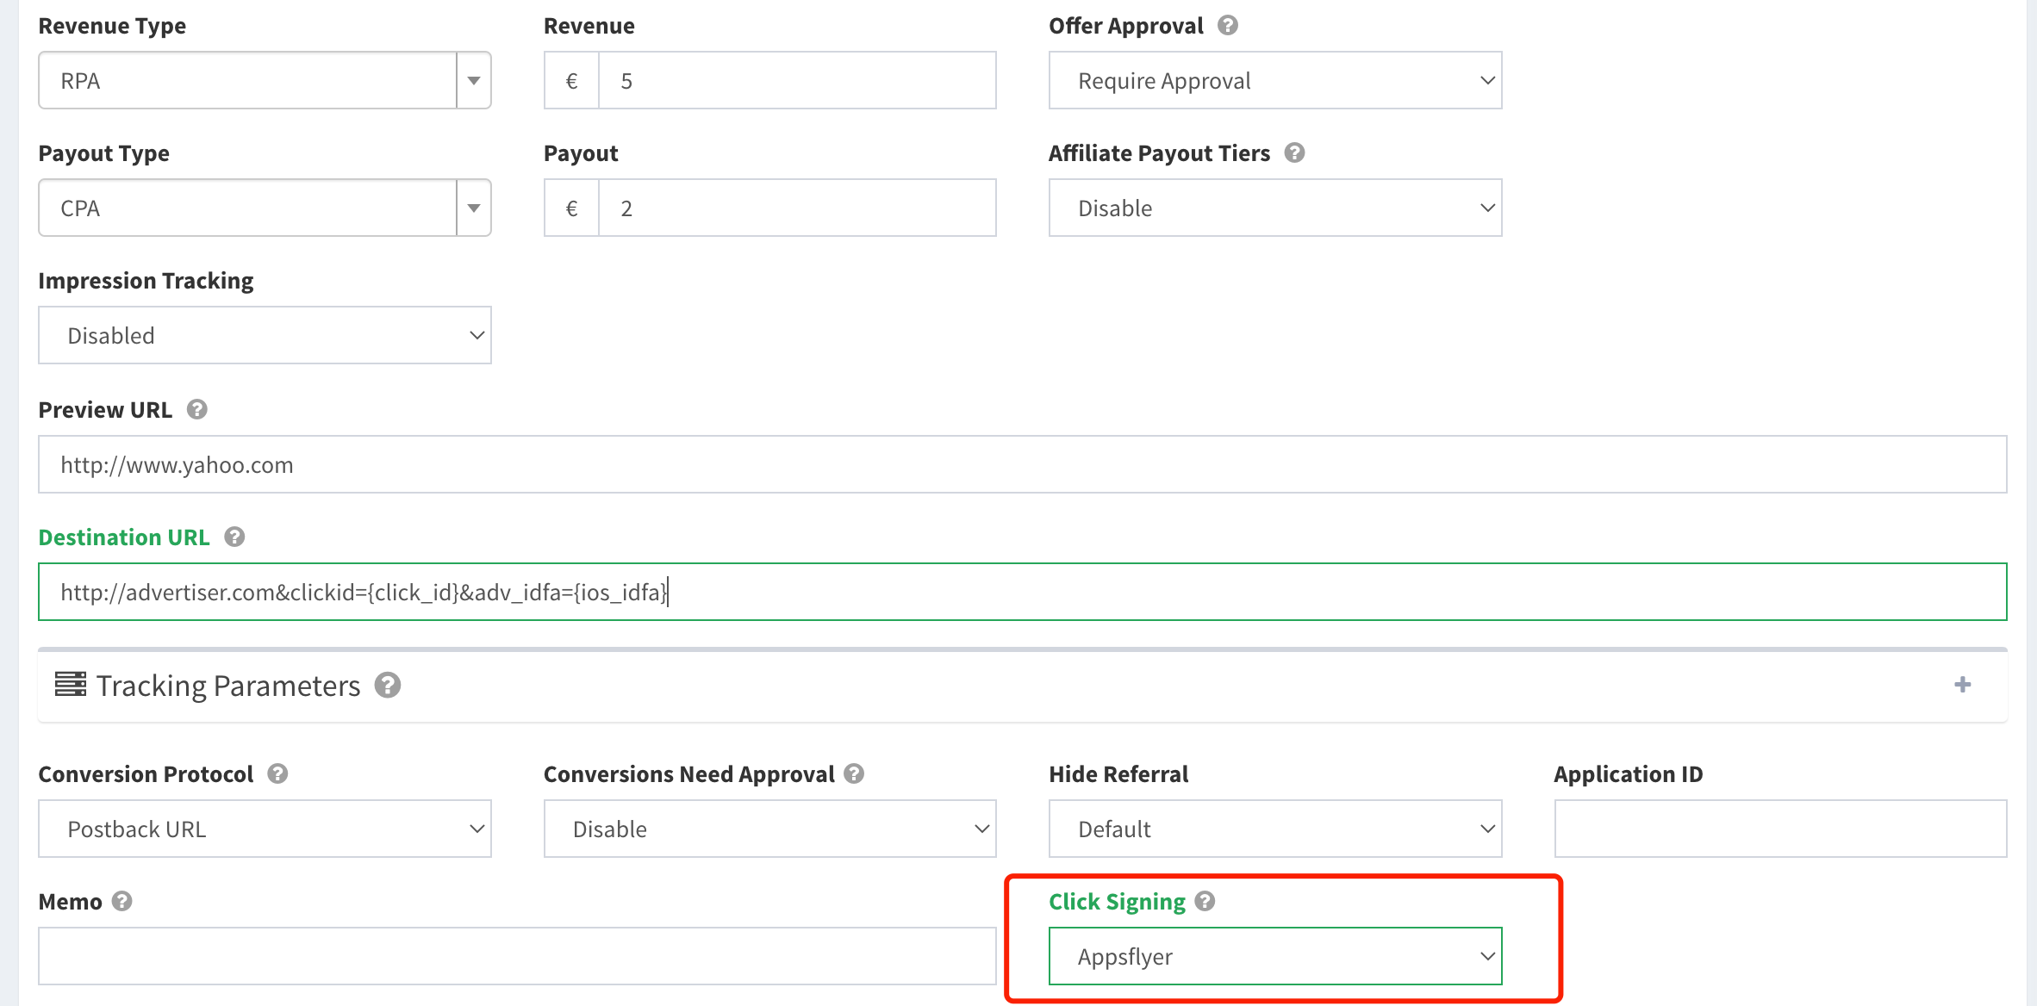Expand Tracking Parameters with the plus icon
Image resolution: width=2037 pixels, height=1006 pixels.
1963,685
